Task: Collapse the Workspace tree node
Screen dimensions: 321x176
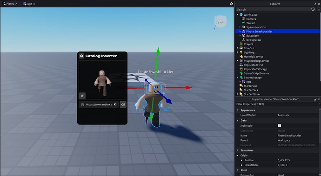Action: 237,14
